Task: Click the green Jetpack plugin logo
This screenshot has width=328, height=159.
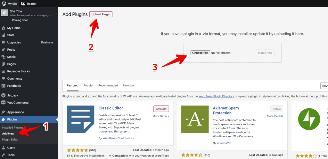Action: (x=309, y=119)
